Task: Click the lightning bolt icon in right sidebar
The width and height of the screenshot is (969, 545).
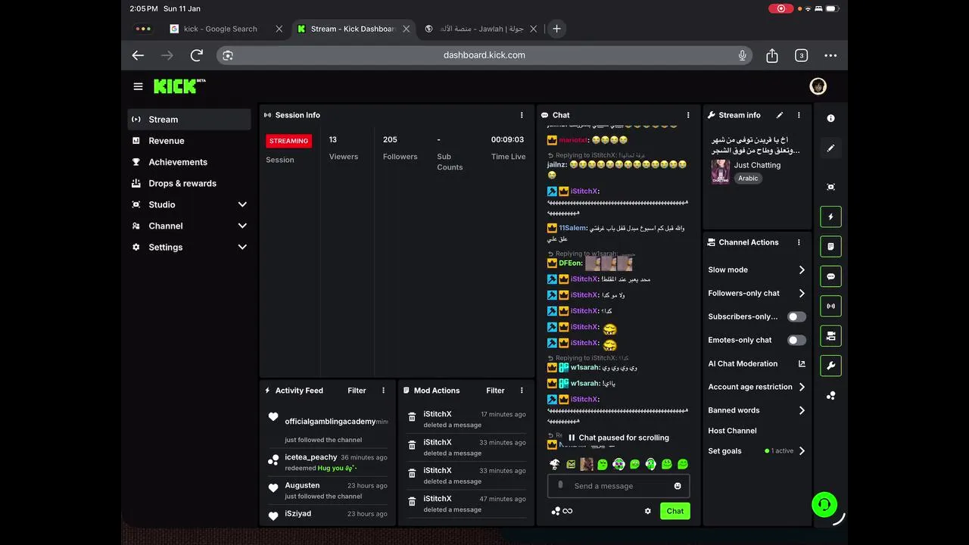Action: coord(830,216)
